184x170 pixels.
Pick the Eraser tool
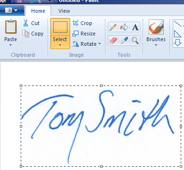click(x=113, y=41)
